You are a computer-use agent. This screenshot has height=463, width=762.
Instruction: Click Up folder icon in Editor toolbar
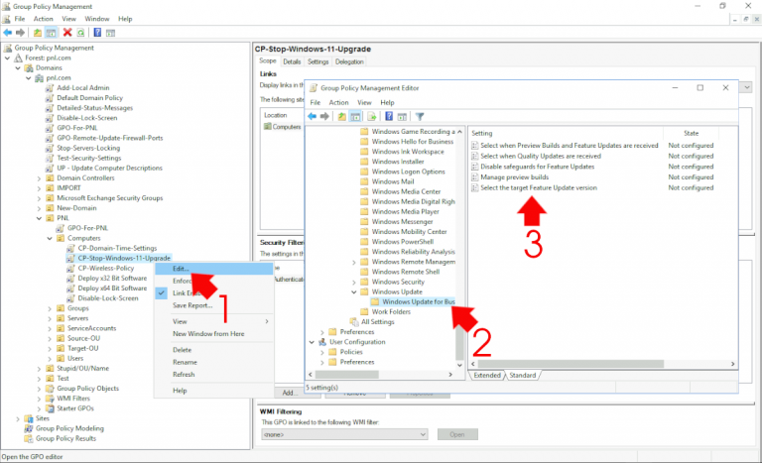coord(342,117)
